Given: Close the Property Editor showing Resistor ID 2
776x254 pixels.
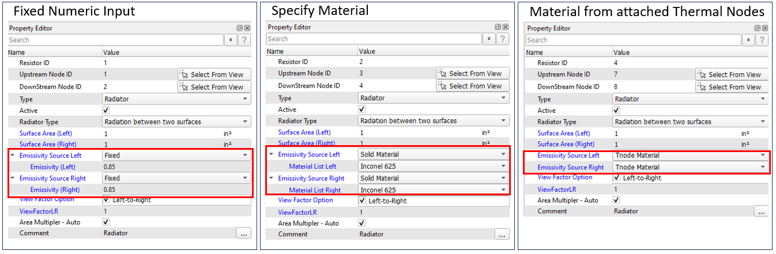Looking at the screenshot, I should click(506, 27).
